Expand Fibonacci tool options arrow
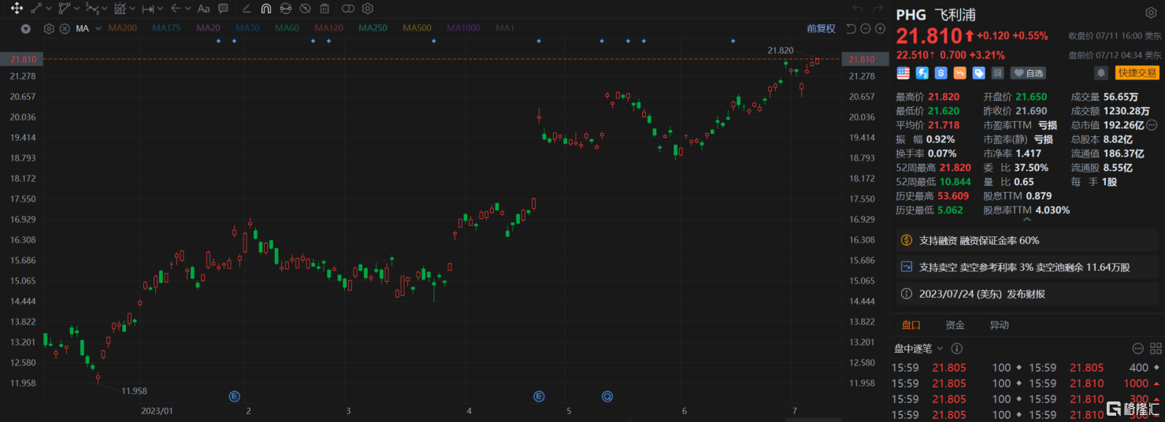This screenshot has height=422, width=1165. [132, 9]
